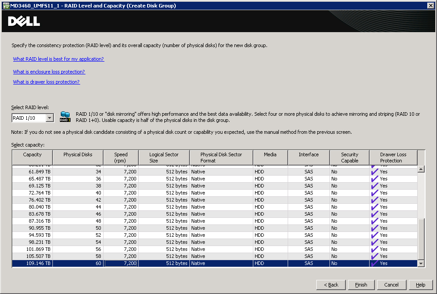The height and width of the screenshot is (294, 437).
Task: Select the 105.507 TB capacity row
Action: pyautogui.click(x=215, y=257)
